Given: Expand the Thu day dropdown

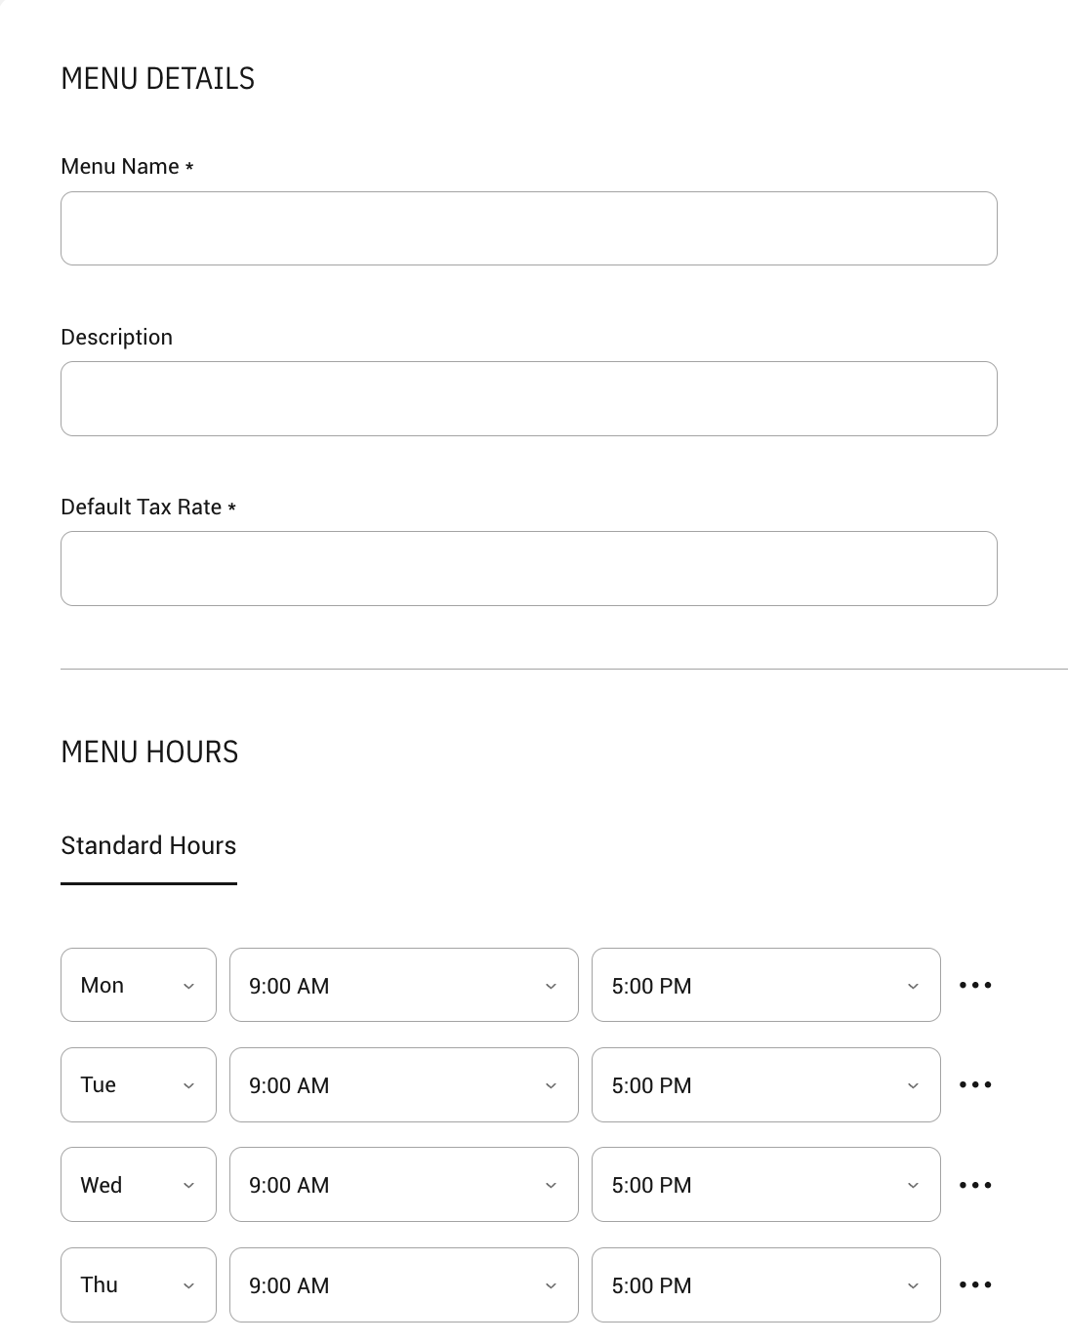Looking at the screenshot, I should pos(138,1284).
